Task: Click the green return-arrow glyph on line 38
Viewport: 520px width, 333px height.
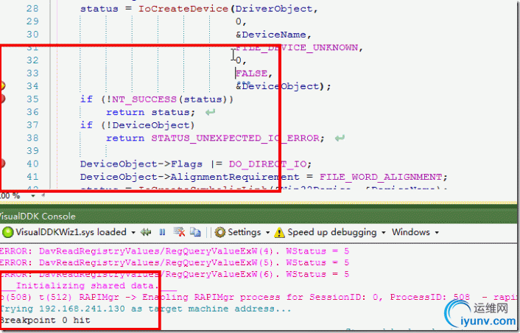Action: (340, 138)
